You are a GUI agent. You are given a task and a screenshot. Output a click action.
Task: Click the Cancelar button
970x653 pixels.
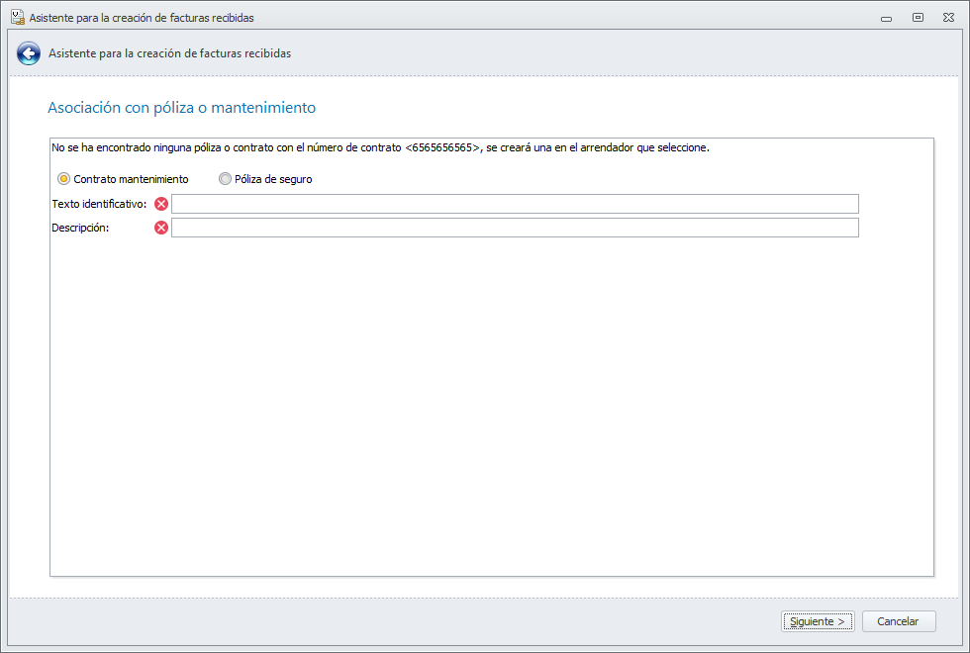(x=899, y=621)
